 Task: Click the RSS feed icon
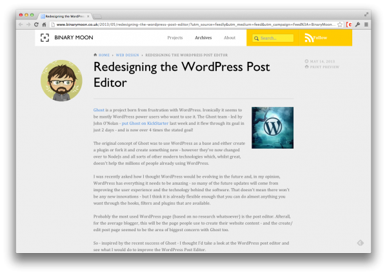pyautogui.click(x=308, y=38)
